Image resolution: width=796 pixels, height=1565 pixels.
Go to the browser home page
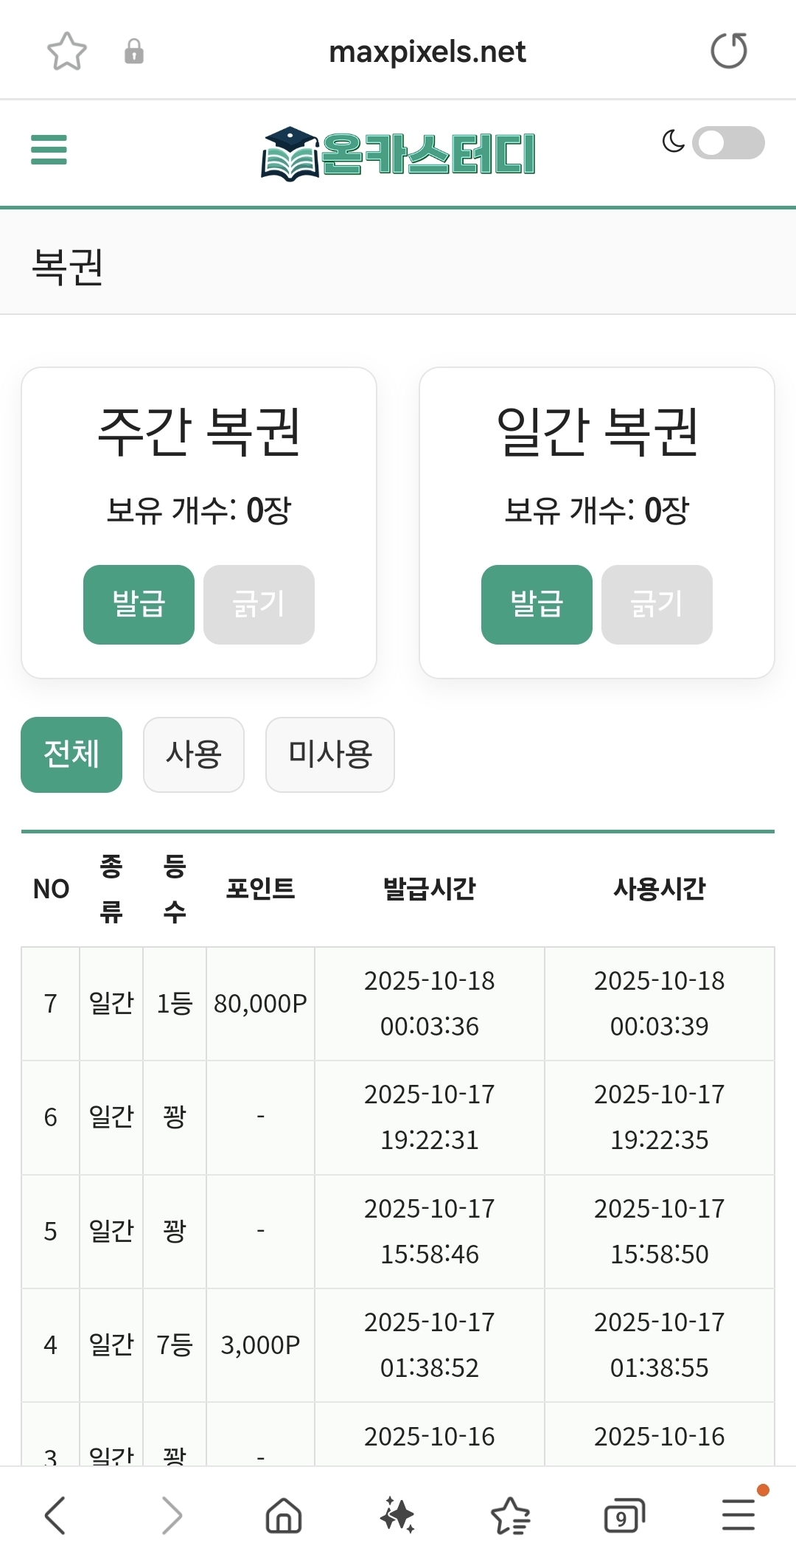click(284, 1516)
